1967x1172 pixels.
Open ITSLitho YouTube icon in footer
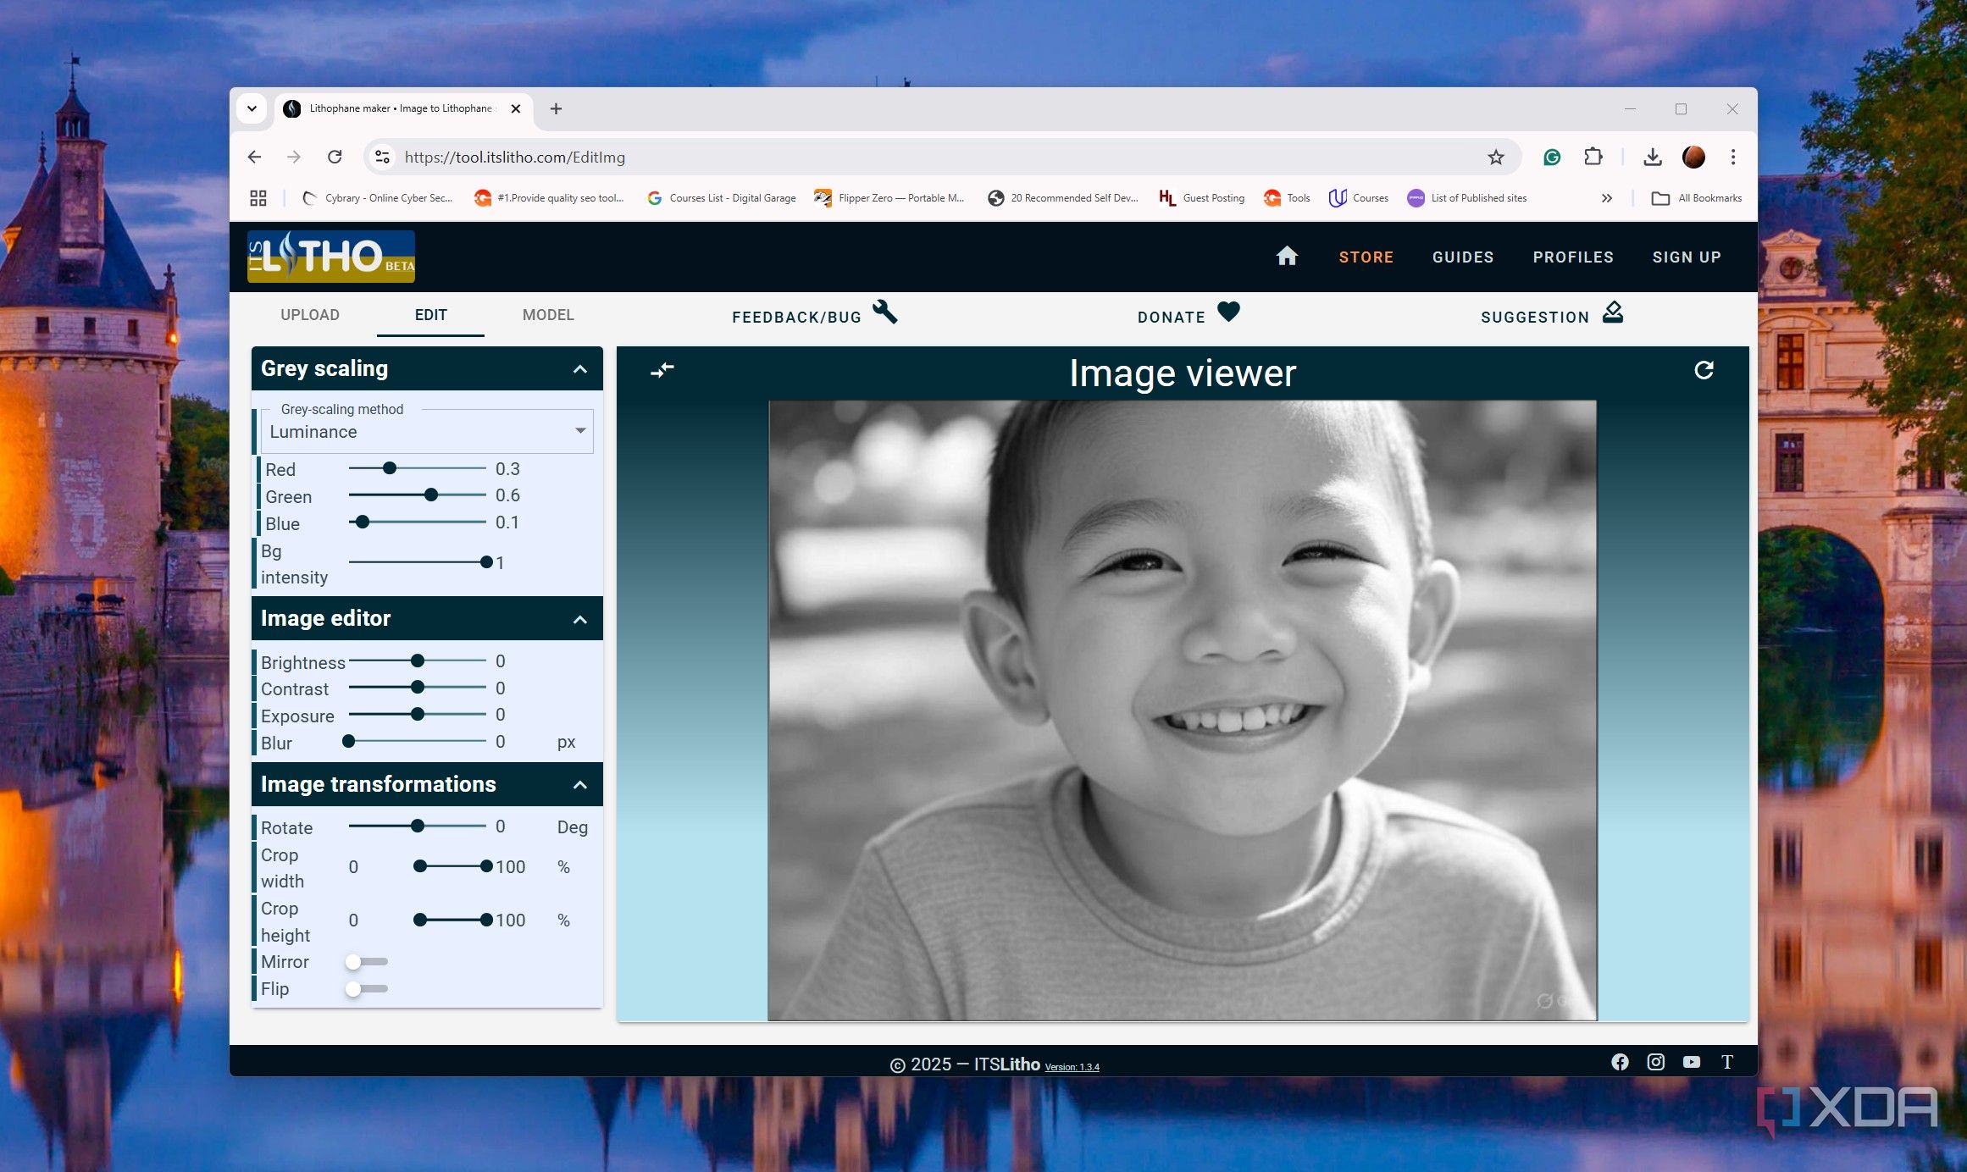[1692, 1062]
